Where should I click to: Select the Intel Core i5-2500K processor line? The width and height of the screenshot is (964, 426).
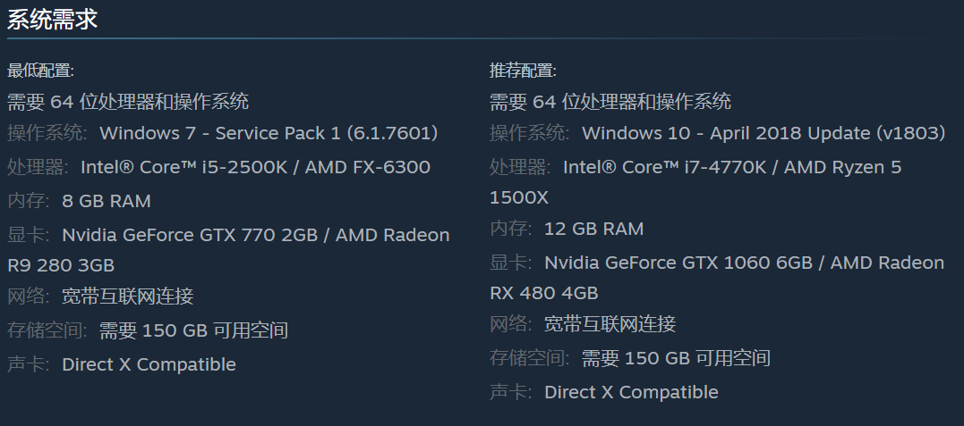click(255, 167)
